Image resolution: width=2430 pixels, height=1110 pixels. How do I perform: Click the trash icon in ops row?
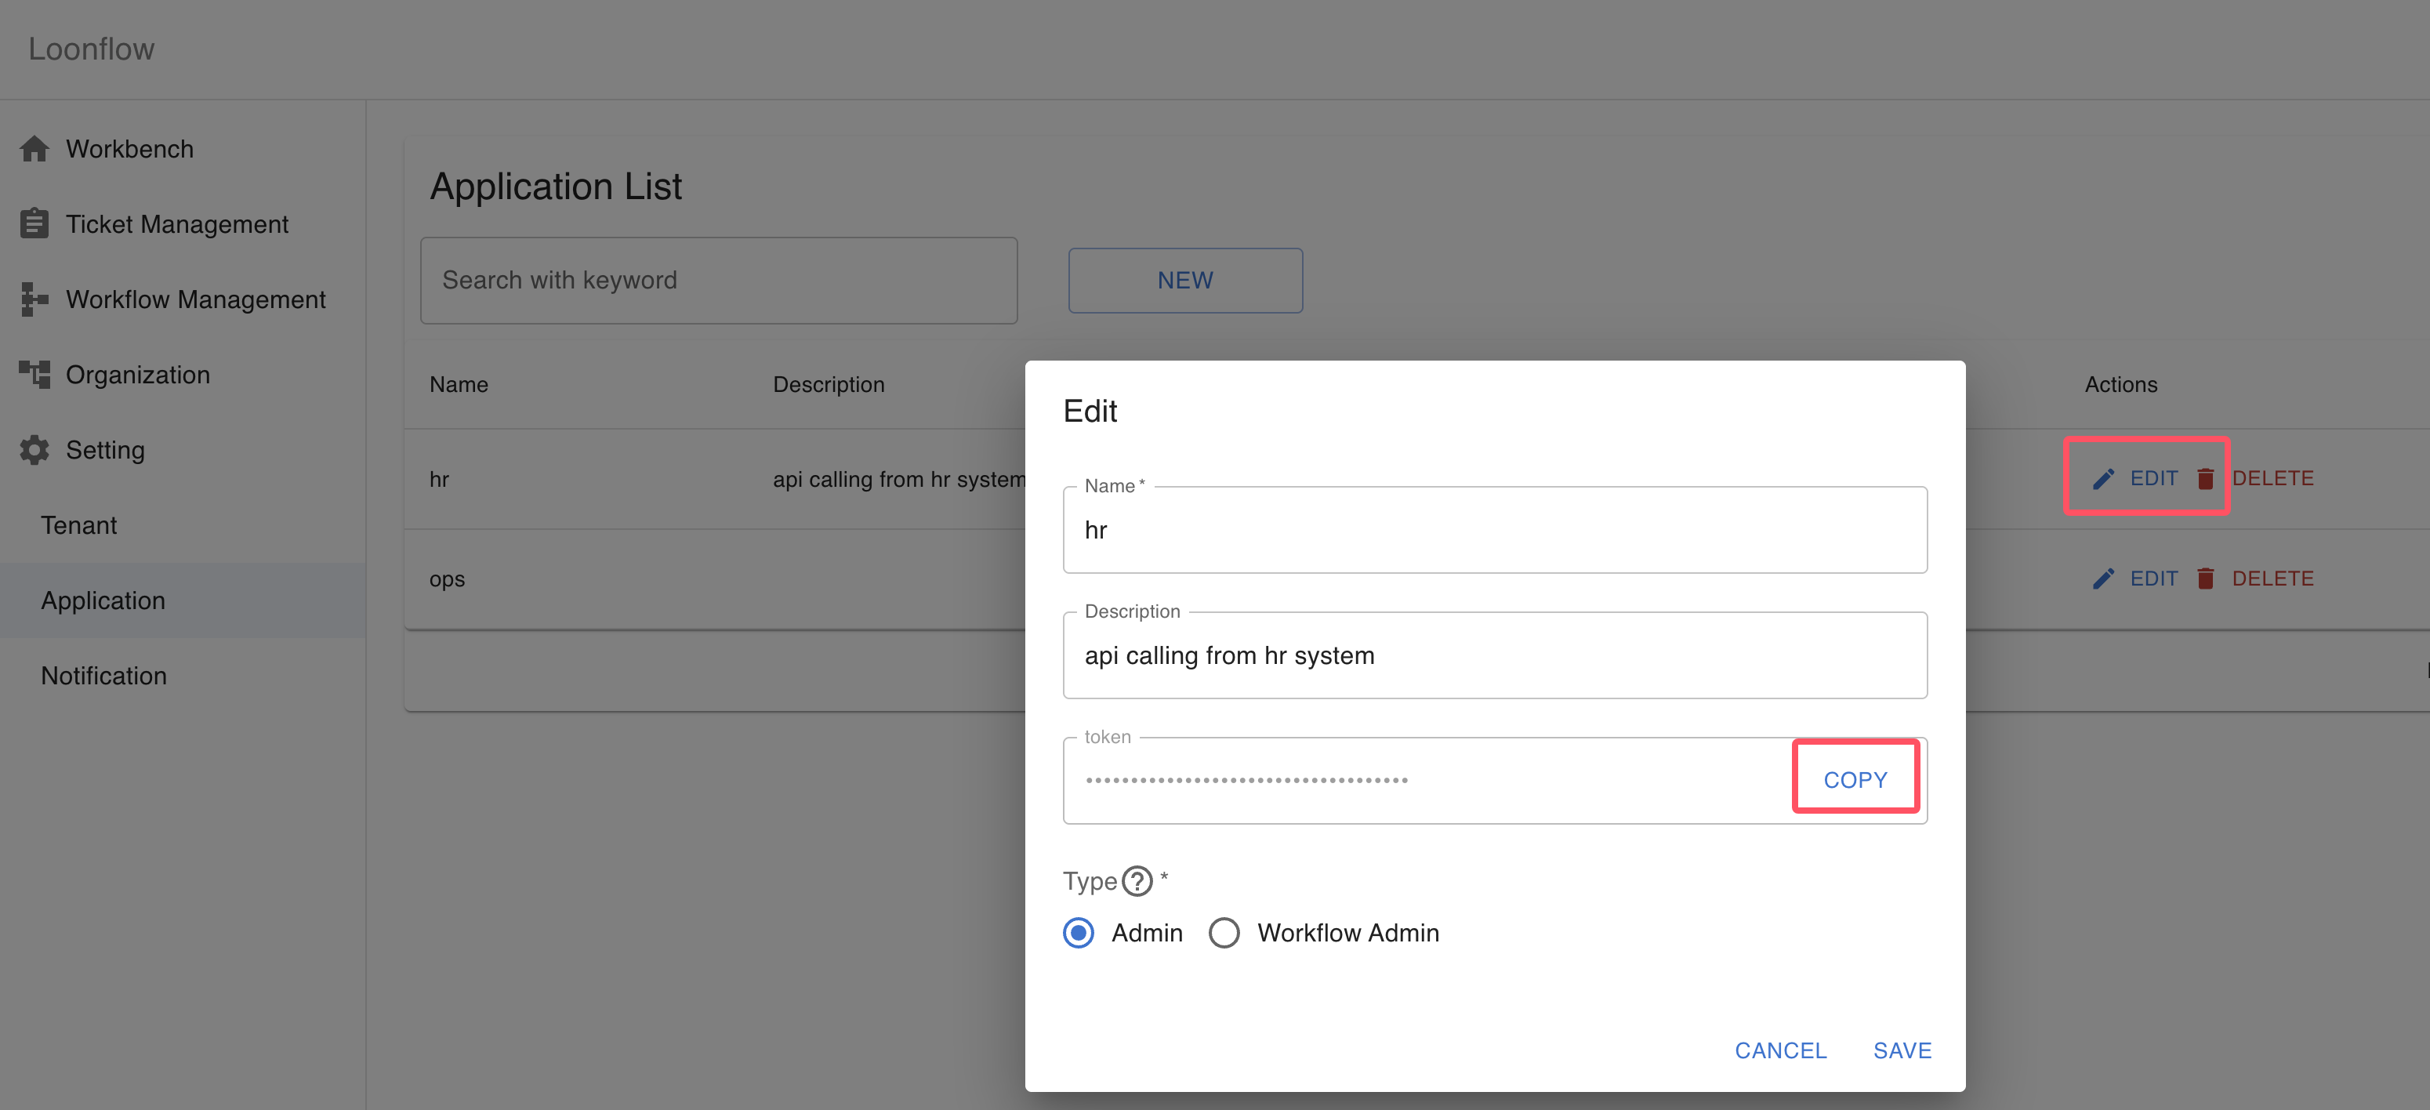[2204, 579]
